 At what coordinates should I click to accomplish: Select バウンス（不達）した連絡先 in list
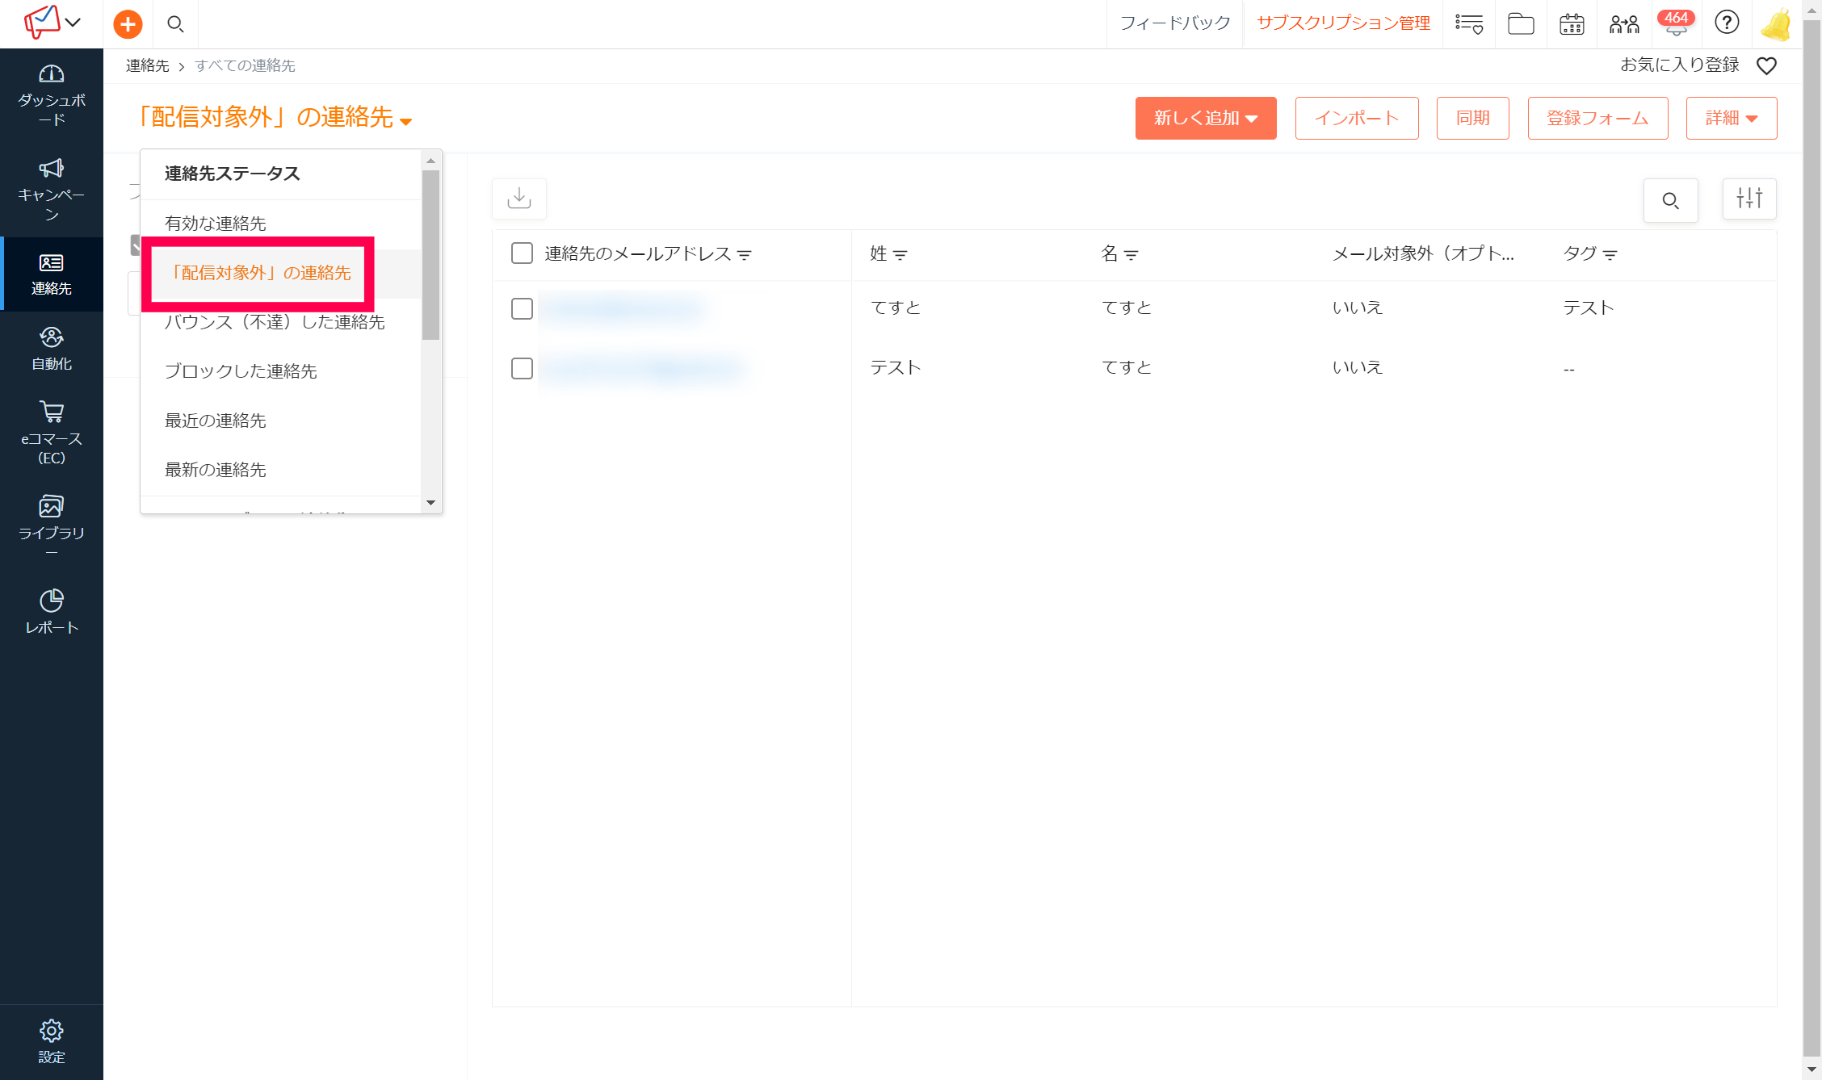275,323
